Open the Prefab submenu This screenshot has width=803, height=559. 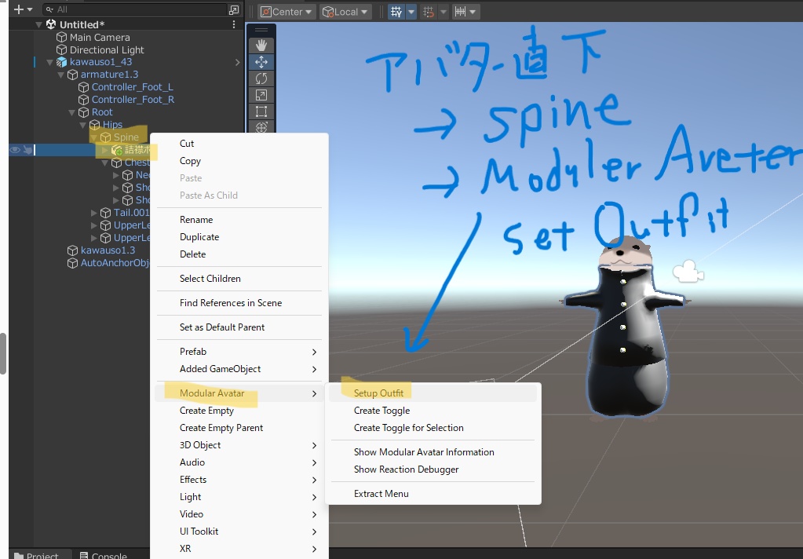click(x=239, y=352)
